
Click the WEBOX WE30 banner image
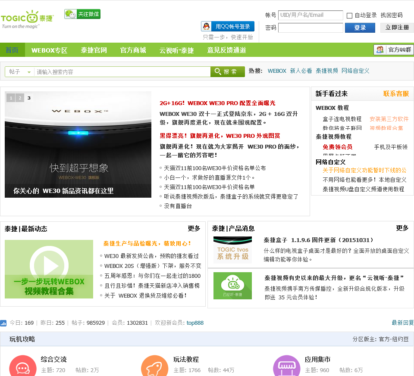pos(78,144)
